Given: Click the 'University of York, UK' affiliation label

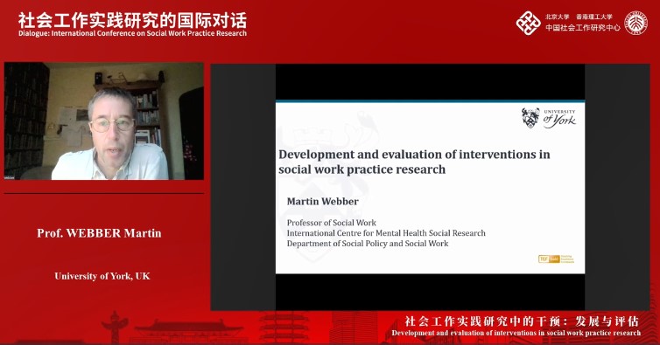Looking at the screenshot, I should click(x=102, y=276).
